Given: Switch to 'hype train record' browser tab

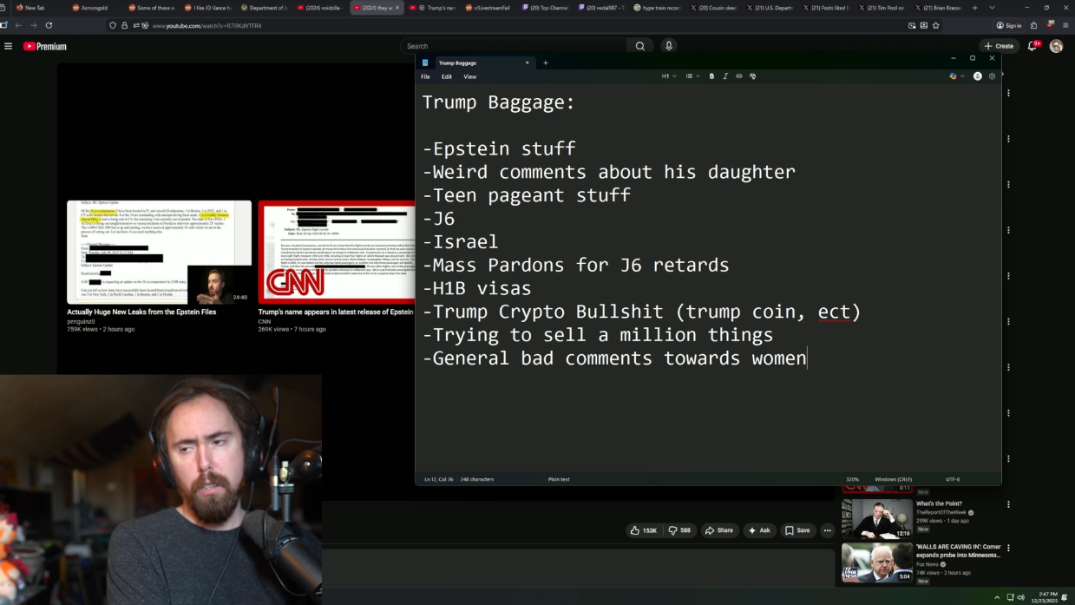Looking at the screenshot, I should point(657,8).
